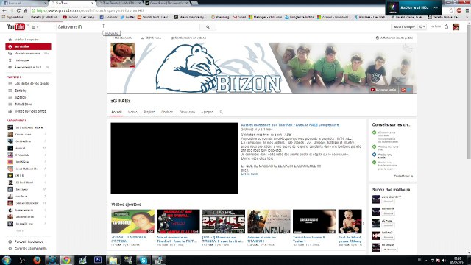Switch to the 'Vidéos' channel tab

pyautogui.click(x=132, y=112)
